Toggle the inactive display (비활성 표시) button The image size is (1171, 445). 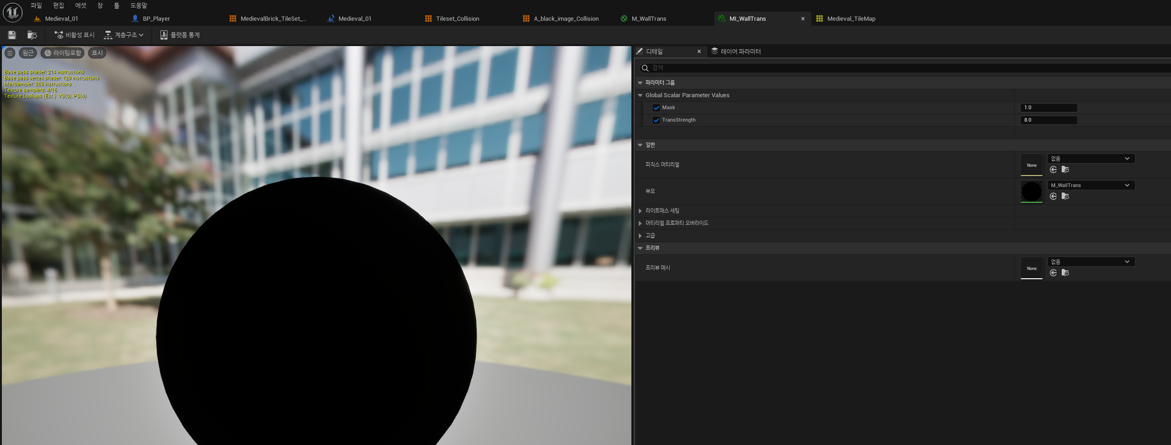coord(74,35)
